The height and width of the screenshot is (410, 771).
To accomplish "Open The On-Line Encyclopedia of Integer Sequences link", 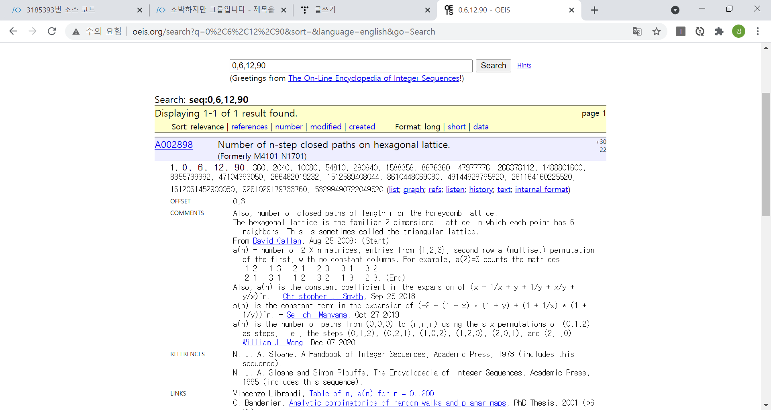I will tap(374, 78).
